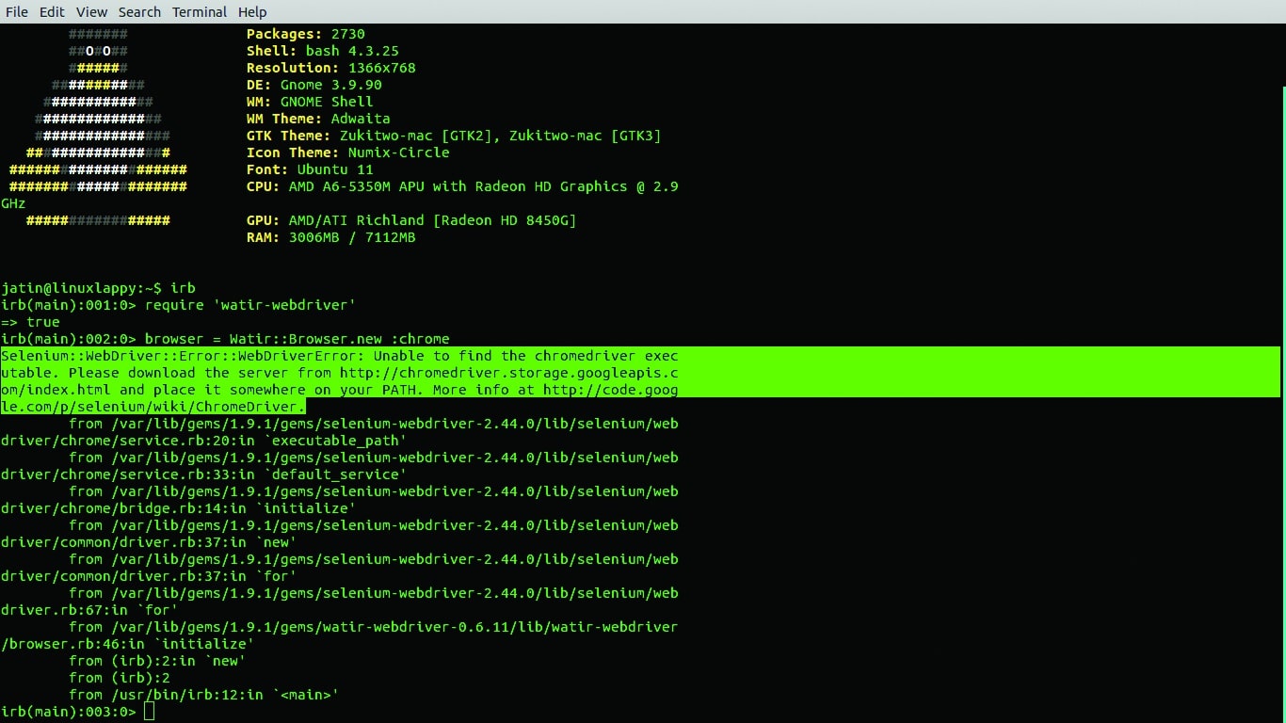The image size is (1286, 723).
Task: Open the File menu
Action: (x=16, y=11)
